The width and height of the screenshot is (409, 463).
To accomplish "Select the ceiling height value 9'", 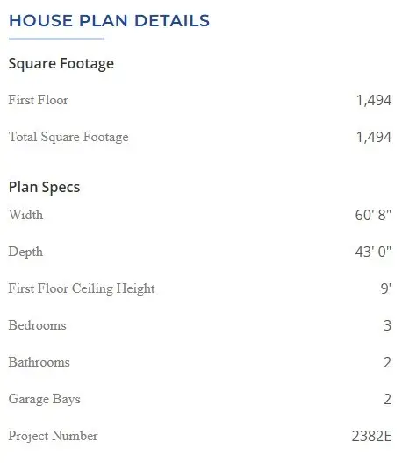I will click(386, 288).
